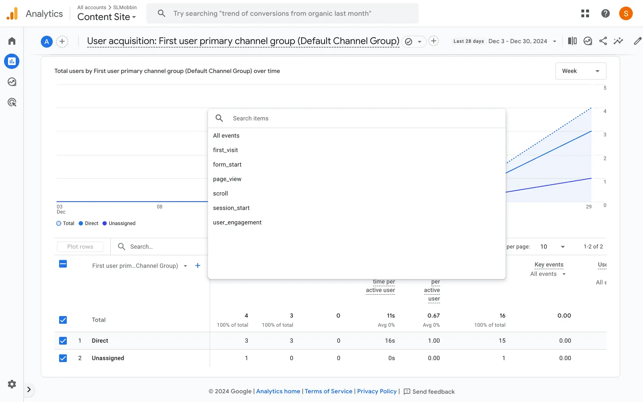Open the Google apps grid
643x402 pixels.
coord(585,13)
